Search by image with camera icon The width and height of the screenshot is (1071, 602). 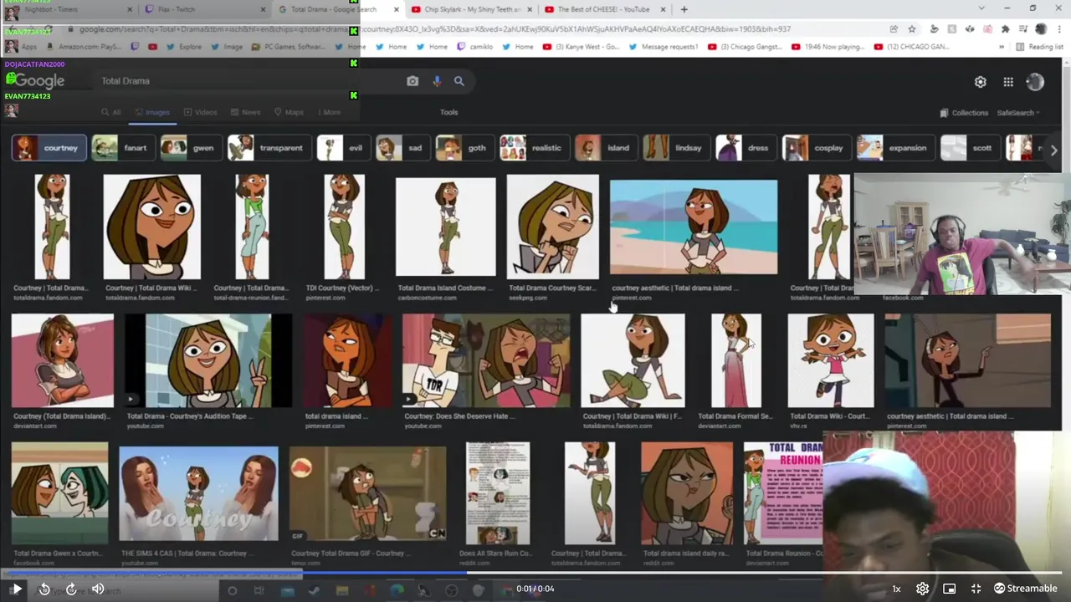[413, 81]
